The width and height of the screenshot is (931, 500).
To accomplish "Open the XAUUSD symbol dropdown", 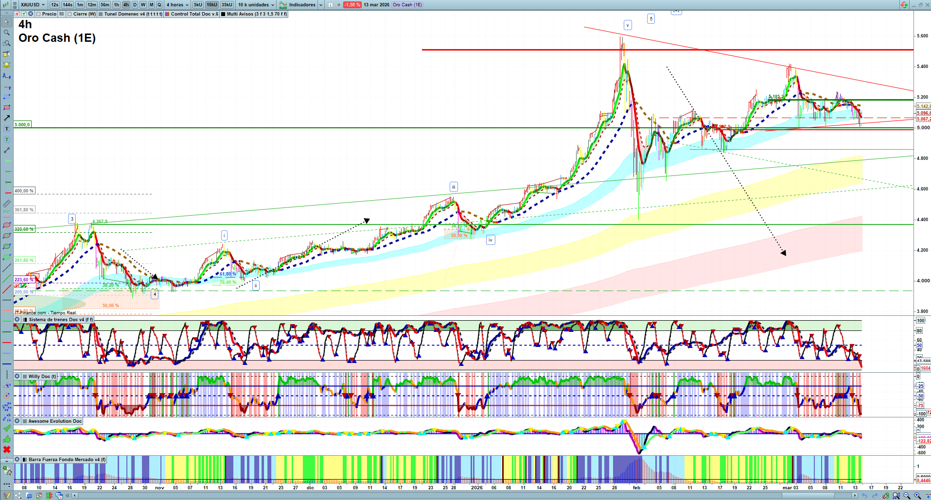I will (33, 5).
